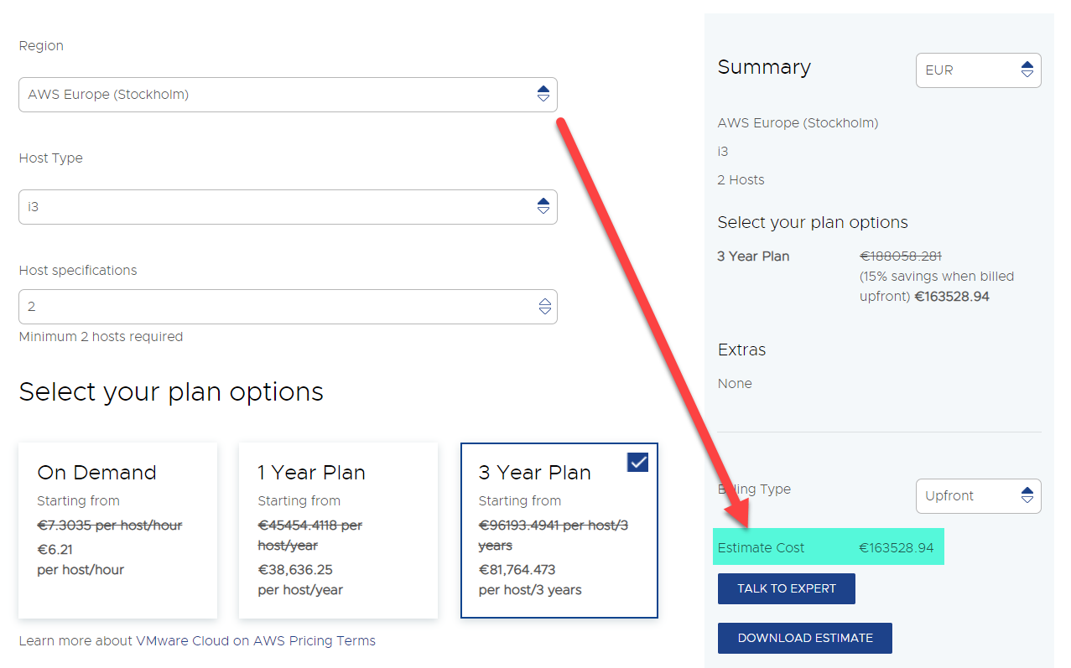This screenshot has width=1071, height=668.
Task: Click the Summary panel heading
Action: 764,68
